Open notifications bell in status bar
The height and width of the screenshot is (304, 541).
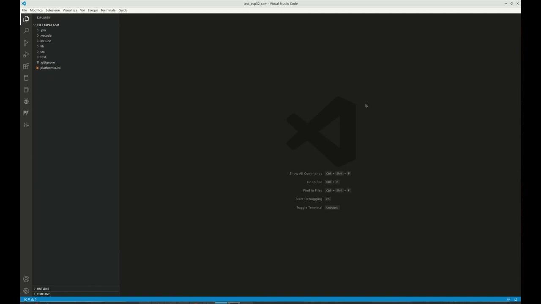pyautogui.click(x=516, y=299)
